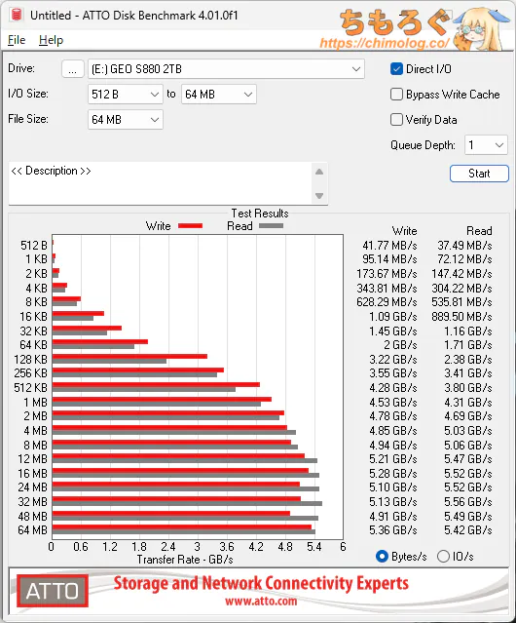Click the 48 MB write value 4.91 GB/s

point(393,517)
